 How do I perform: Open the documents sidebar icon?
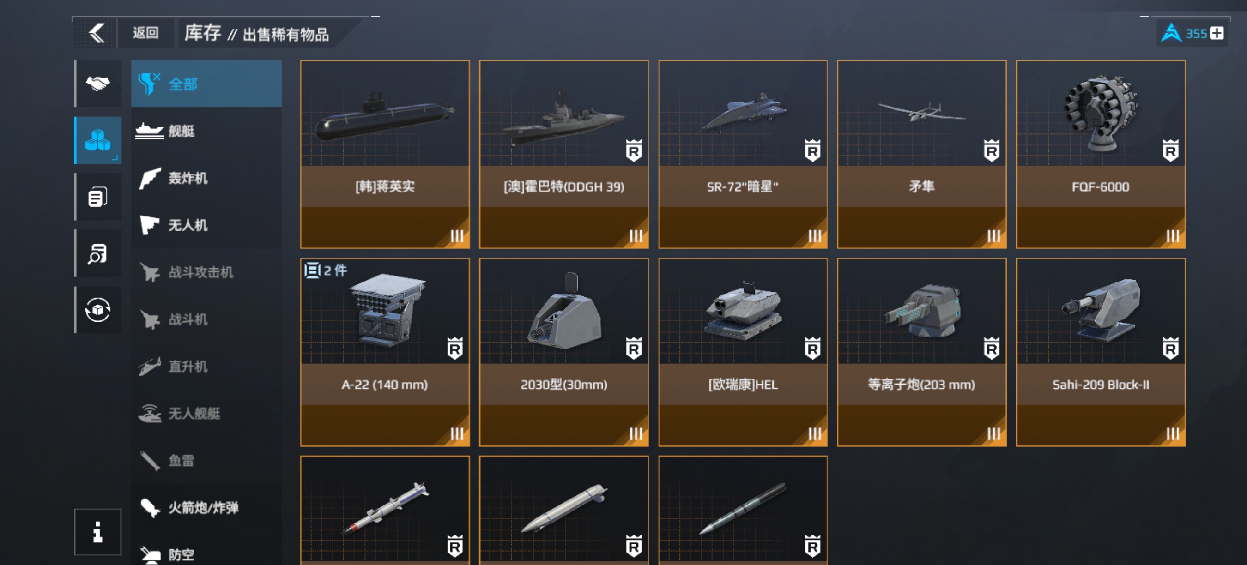click(98, 197)
